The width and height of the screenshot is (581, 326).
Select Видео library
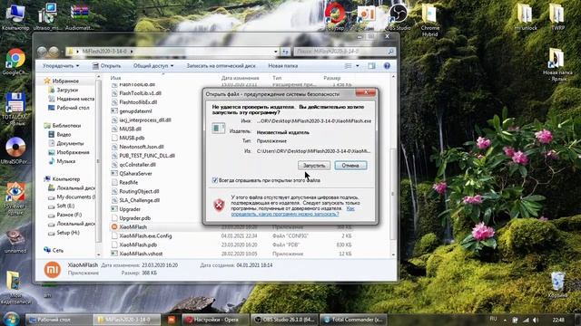pyautogui.click(x=60, y=135)
